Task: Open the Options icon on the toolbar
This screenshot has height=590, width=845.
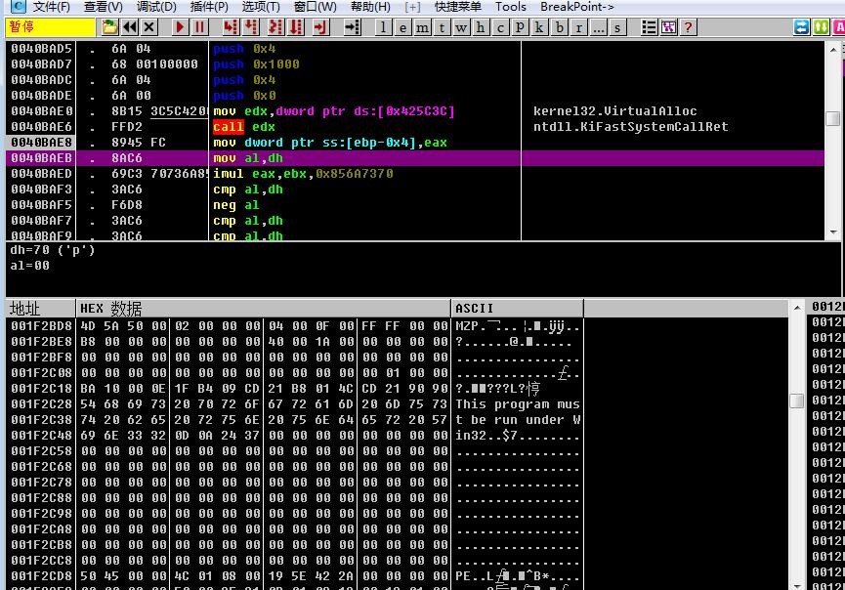Action: (648, 27)
